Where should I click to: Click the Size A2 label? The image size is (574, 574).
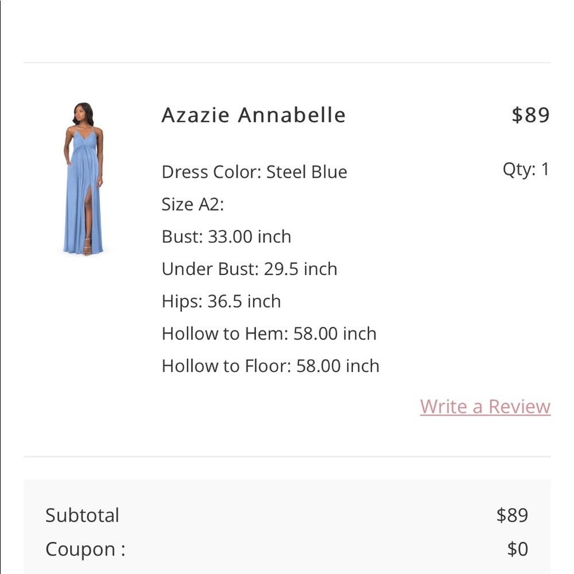(191, 204)
